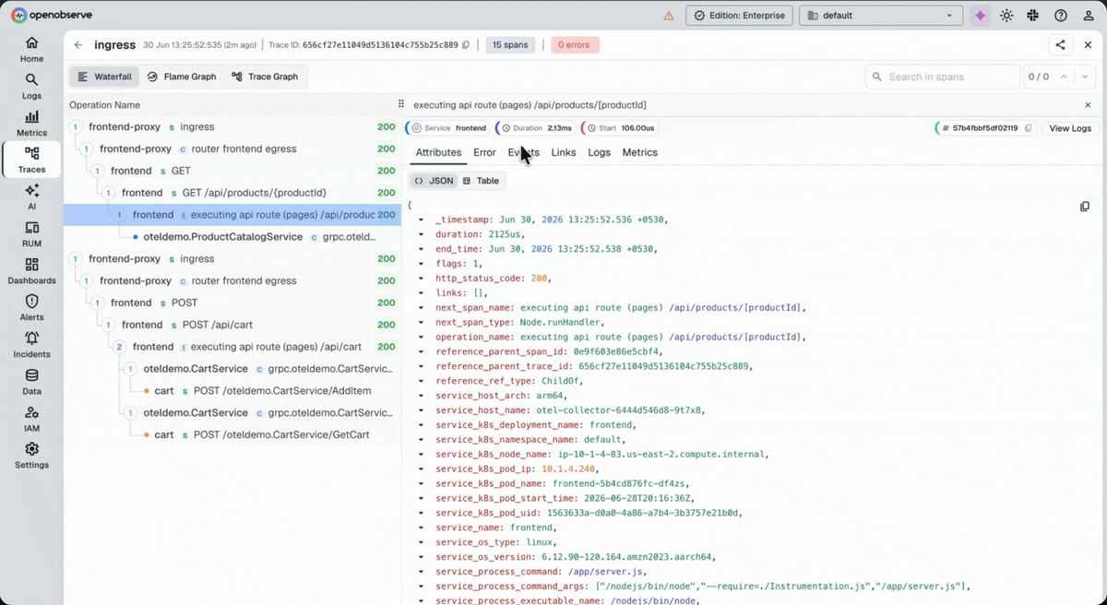Screen dimensions: 1107x605
Task: Copy the JSON attributes with the copy icon
Action: (1085, 207)
